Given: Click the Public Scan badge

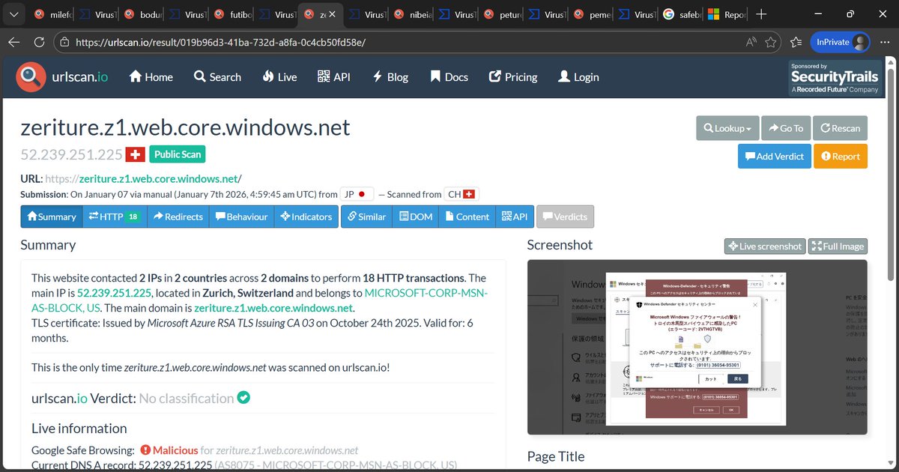Looking at the screenshot, I should pyautogui.click(x=178, y=154).
